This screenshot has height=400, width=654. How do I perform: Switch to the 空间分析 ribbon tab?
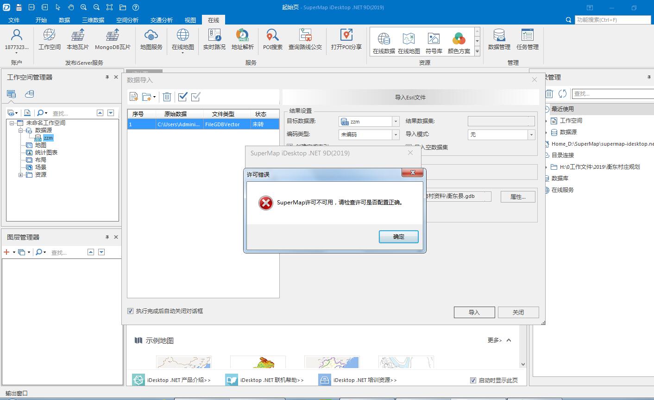click(127, 20)
